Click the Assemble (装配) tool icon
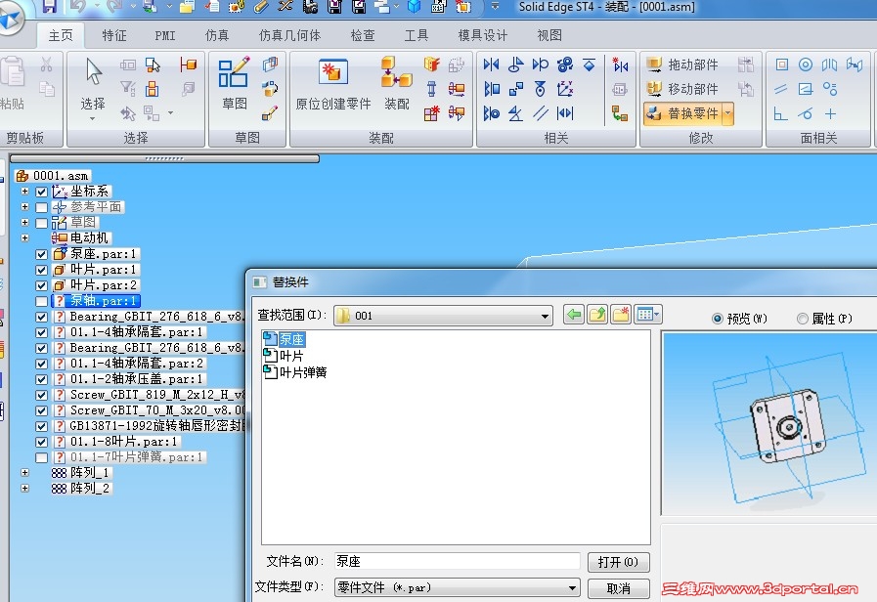This screenshot has height=602, width=877. coord(396,72)
